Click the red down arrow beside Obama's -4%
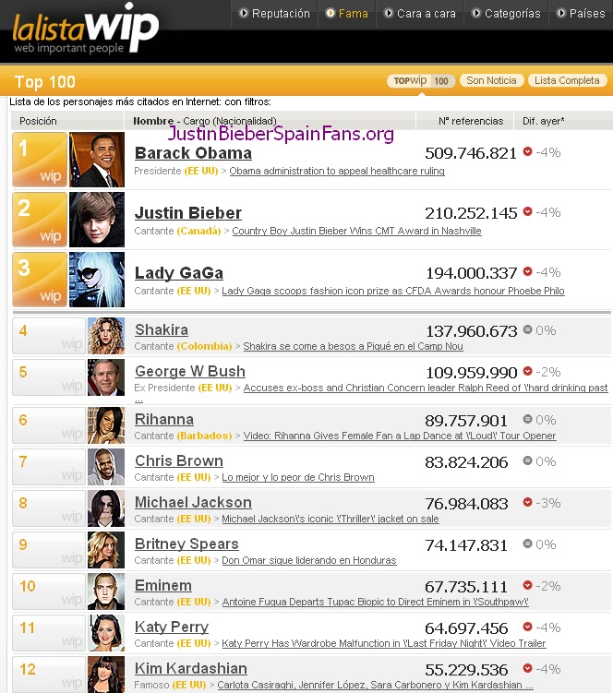 528,151
